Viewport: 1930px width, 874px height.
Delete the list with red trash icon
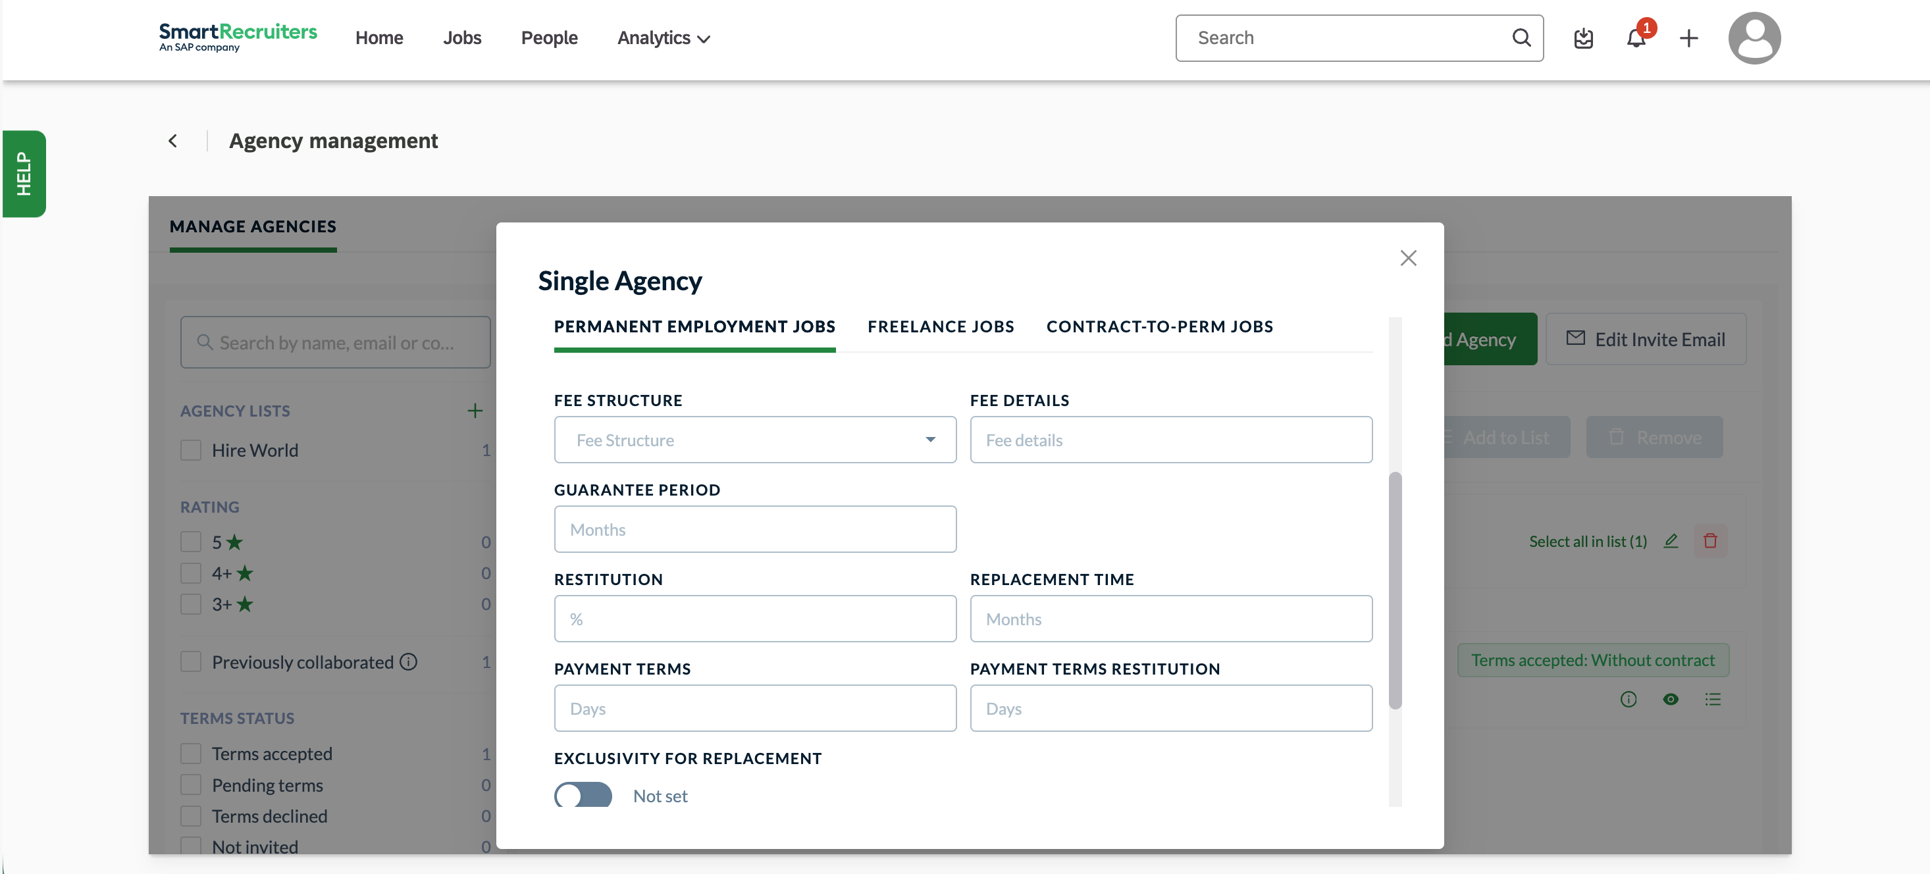point(1709,541)
